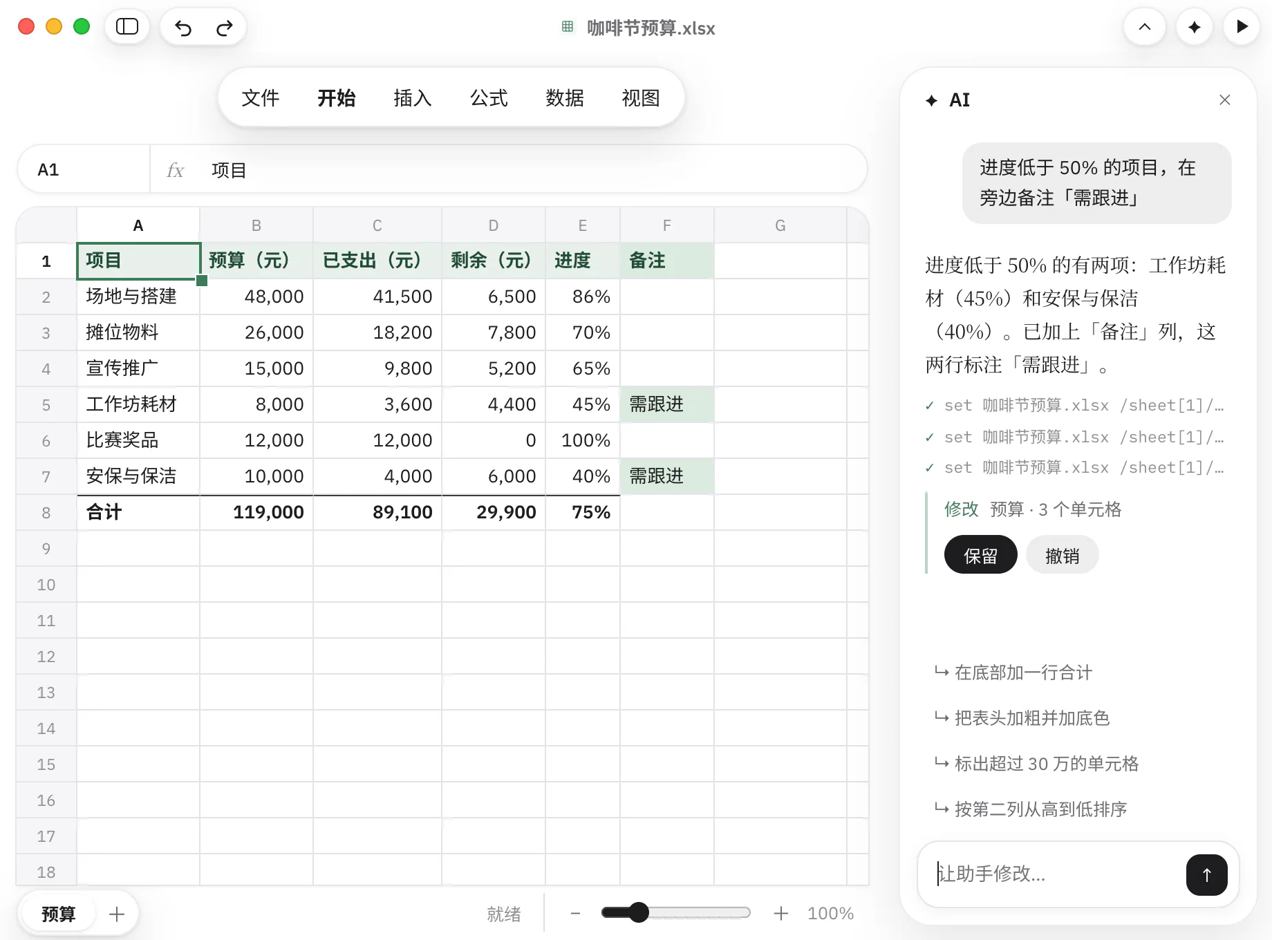Toggle the AI sparkle button
This screenshot has height=940, width=1272.
click(x=1194, y=27)
